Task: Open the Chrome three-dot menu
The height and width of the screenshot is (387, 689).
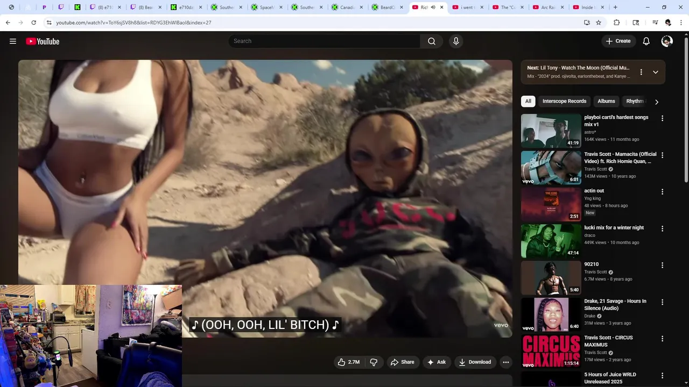Action: [681, 23]
